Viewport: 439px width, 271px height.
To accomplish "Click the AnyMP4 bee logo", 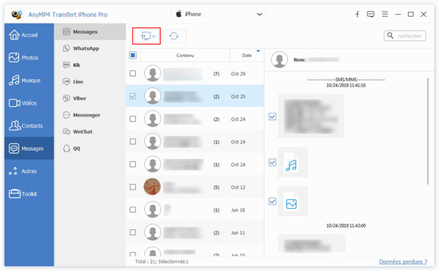I will [17, 15].
